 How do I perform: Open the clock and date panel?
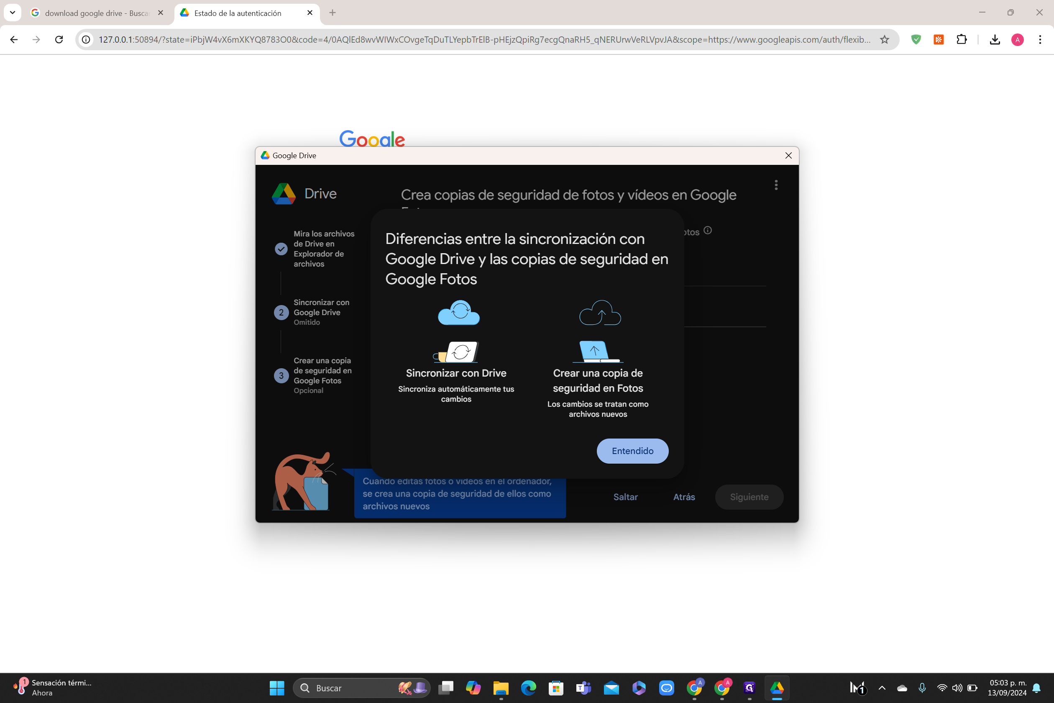pyautogui.click(x=1007, y=688)
